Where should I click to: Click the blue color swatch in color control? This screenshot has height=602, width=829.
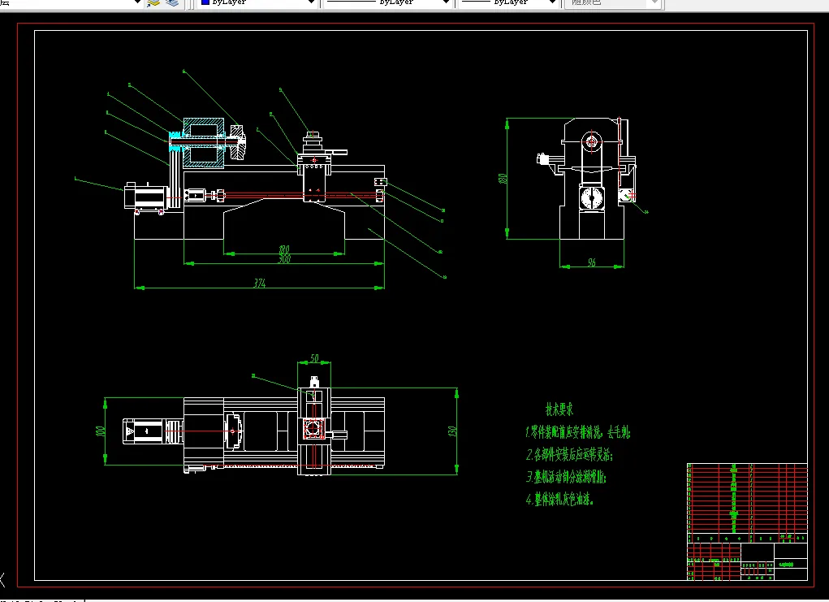coord(205,2)
